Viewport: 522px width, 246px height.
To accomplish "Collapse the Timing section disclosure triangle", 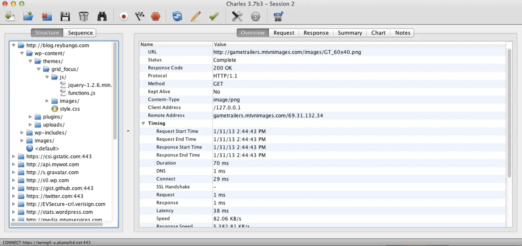I will tap(143, 123).
